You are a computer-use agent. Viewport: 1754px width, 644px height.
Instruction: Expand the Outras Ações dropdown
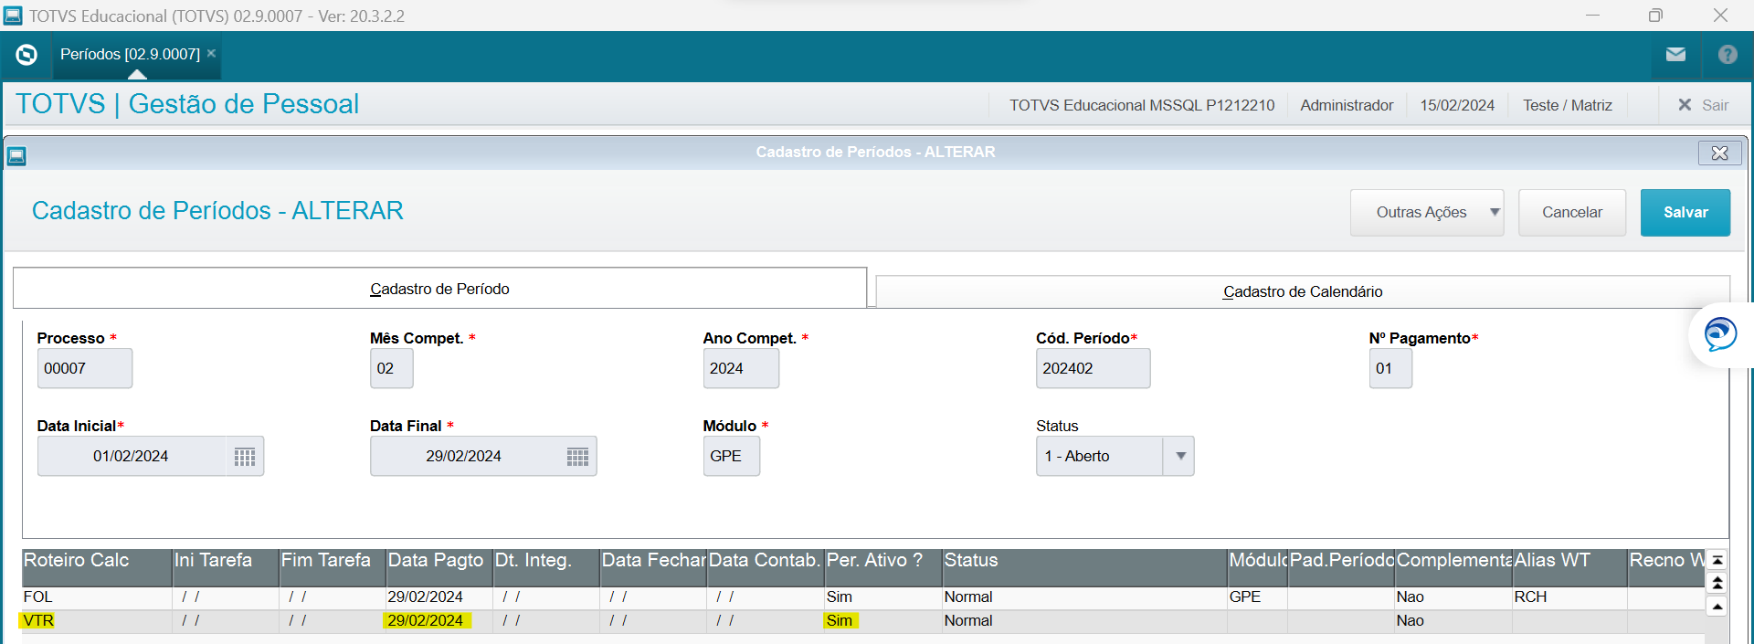point(1495,212)
